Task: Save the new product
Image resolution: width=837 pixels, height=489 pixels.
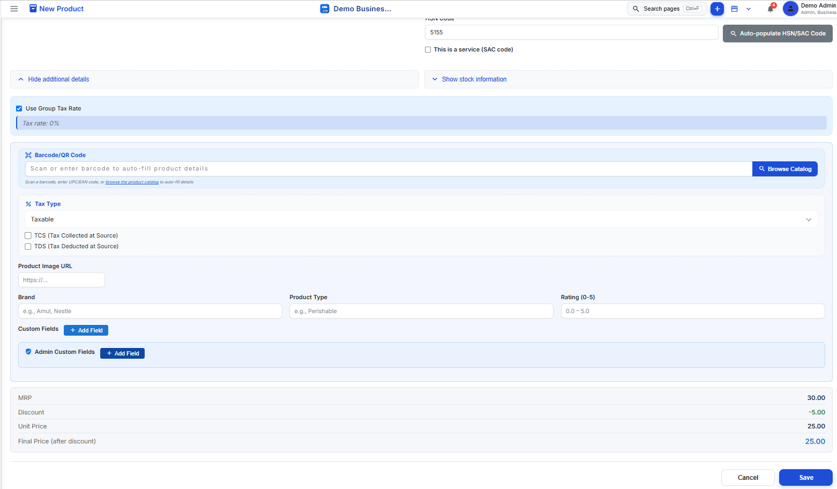Action: pos(806,478)
